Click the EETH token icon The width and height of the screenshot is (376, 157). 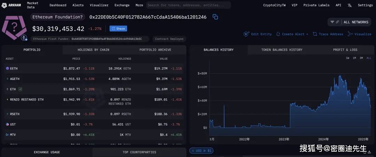(7, 68)
